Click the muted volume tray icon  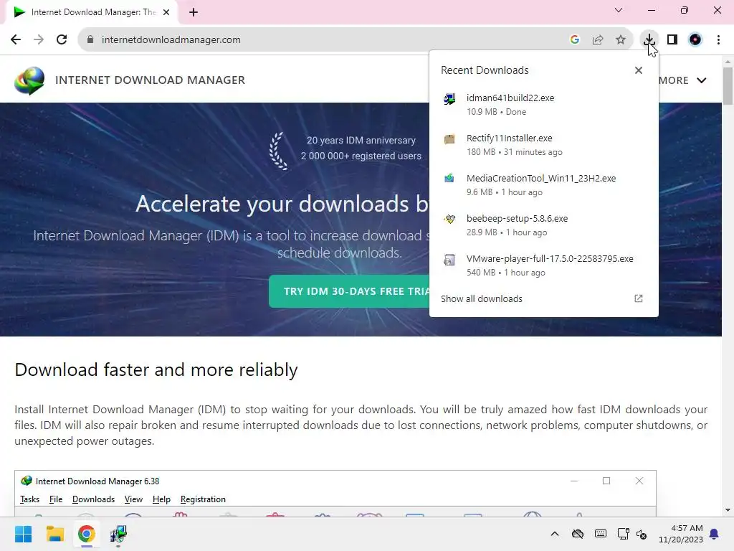642,534
